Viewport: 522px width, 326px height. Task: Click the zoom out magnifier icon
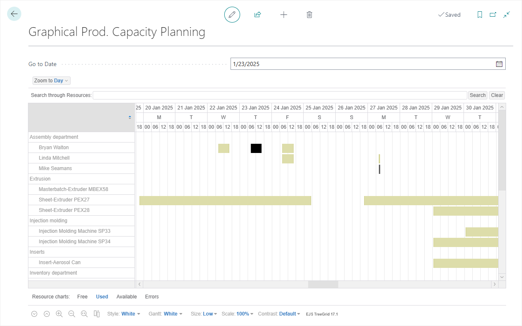pos(71,314)
